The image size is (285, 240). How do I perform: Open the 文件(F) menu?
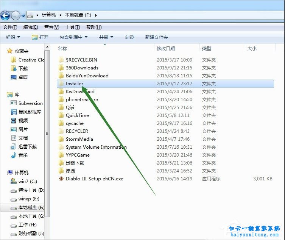[x=10, y=27]
